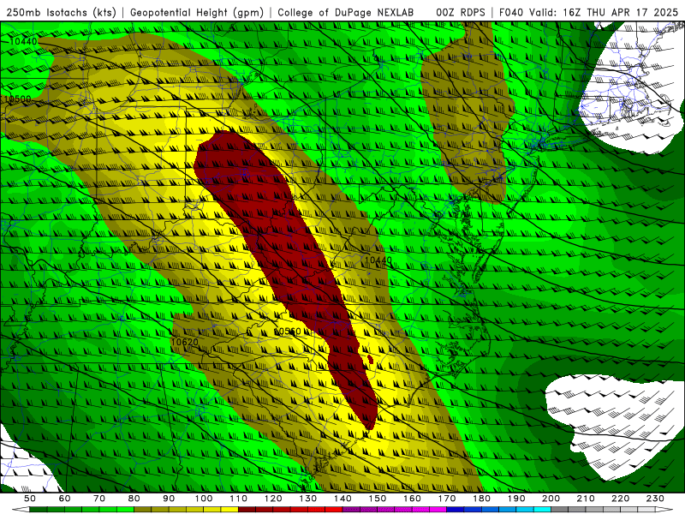Click the 160 value on the color scale
Image resolution: width=685 pixels, height=514 pixels.
pyautogui.click(x=412, y=499)
